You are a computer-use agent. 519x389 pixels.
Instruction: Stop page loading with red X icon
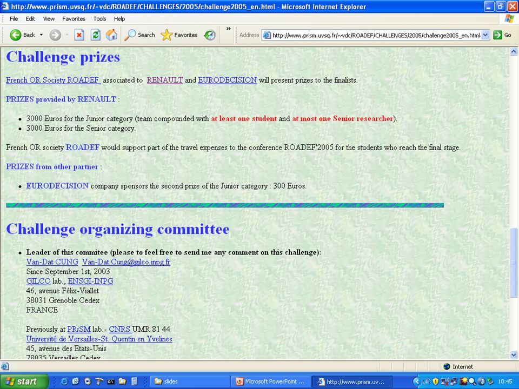79,35
